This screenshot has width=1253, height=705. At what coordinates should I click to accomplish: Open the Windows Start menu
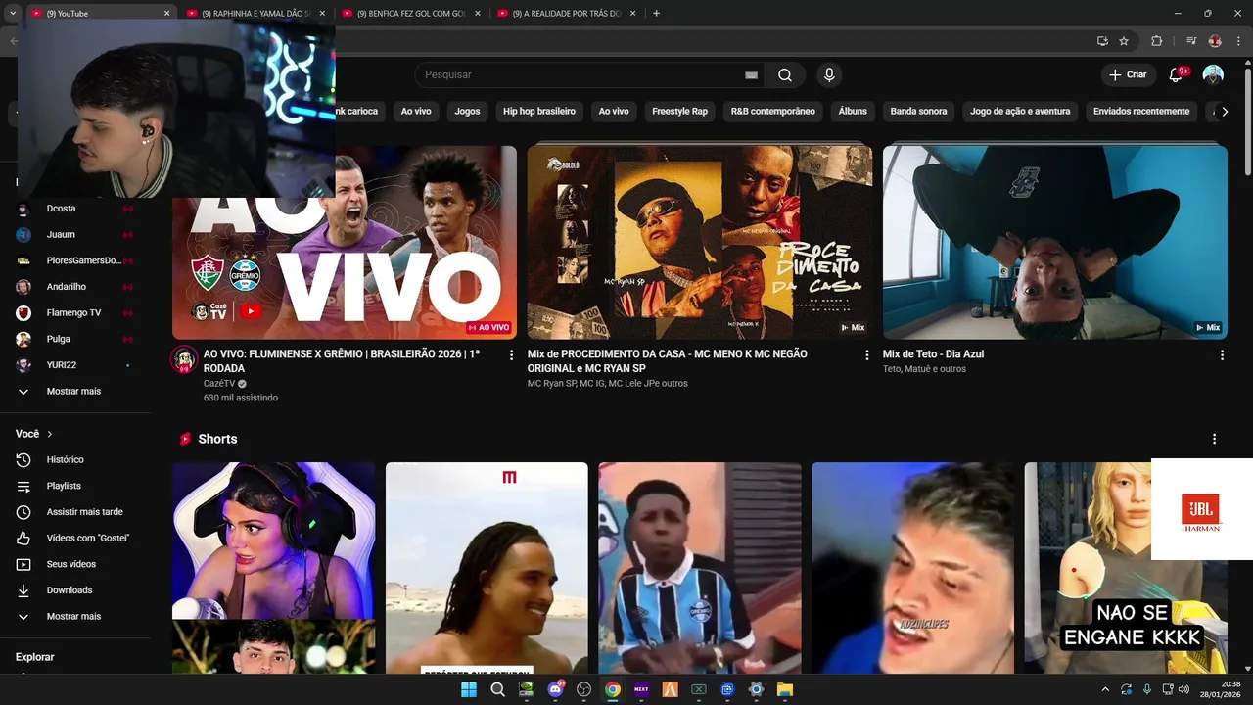[x=469, y=689]
